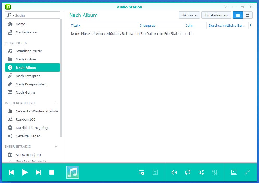Click the Medienserver icon

tap(10, 32)
